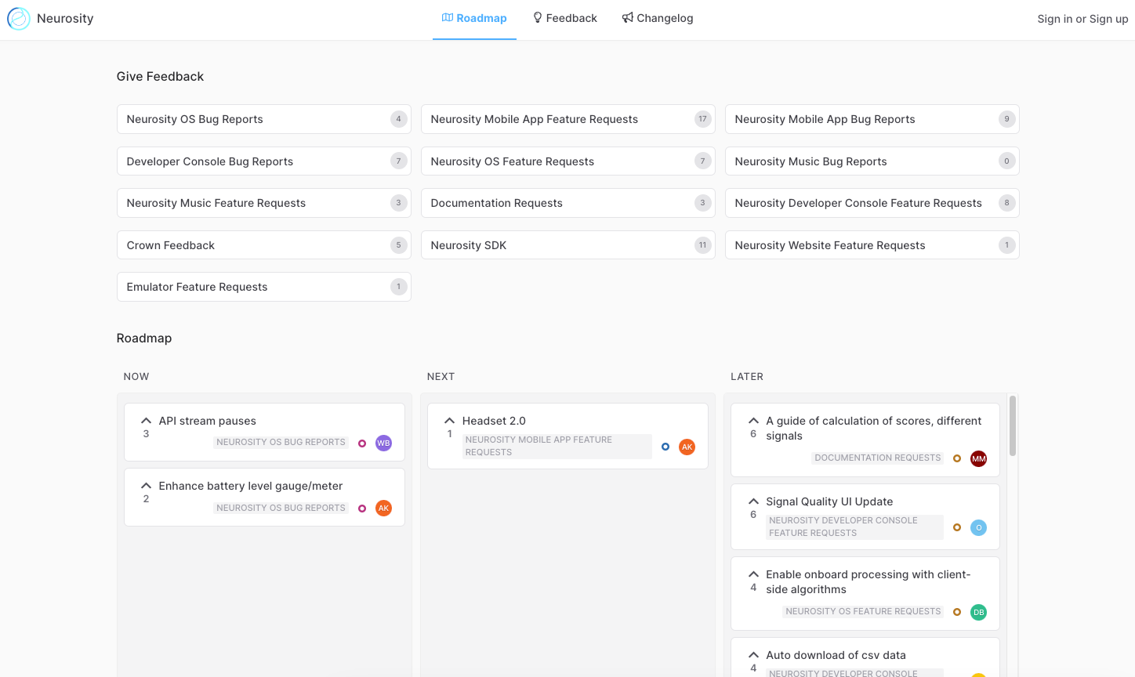Click WB avatar on API stream pauses
This screenshot has width=1135, height=677.
(x=383, y=443)
